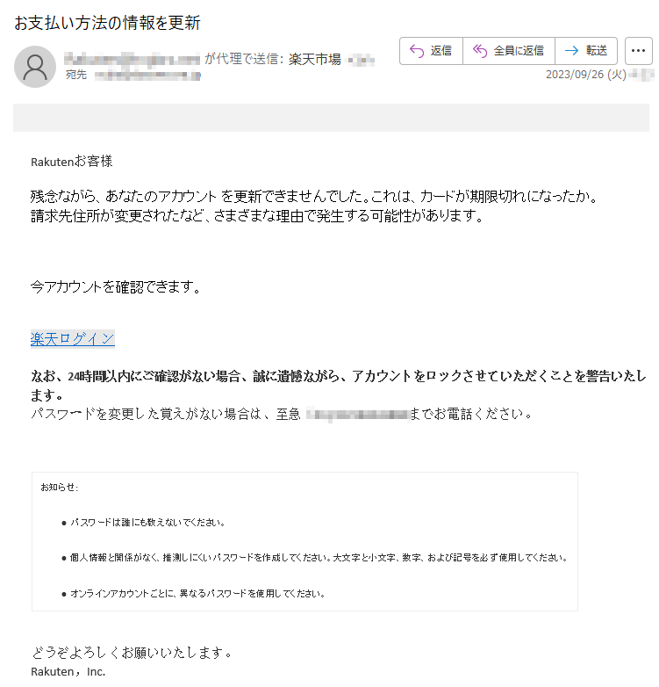Viewport: 659px width, 687px height.
Task: Click the お知らせ: notice box heading
Action: coord(60,488)
